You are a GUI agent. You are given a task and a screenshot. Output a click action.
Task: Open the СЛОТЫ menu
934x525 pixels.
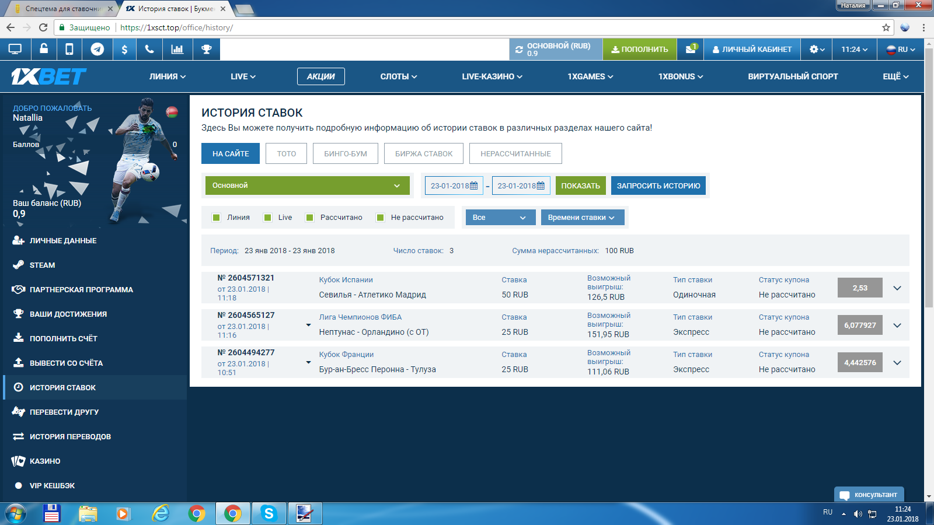(399, 76)
